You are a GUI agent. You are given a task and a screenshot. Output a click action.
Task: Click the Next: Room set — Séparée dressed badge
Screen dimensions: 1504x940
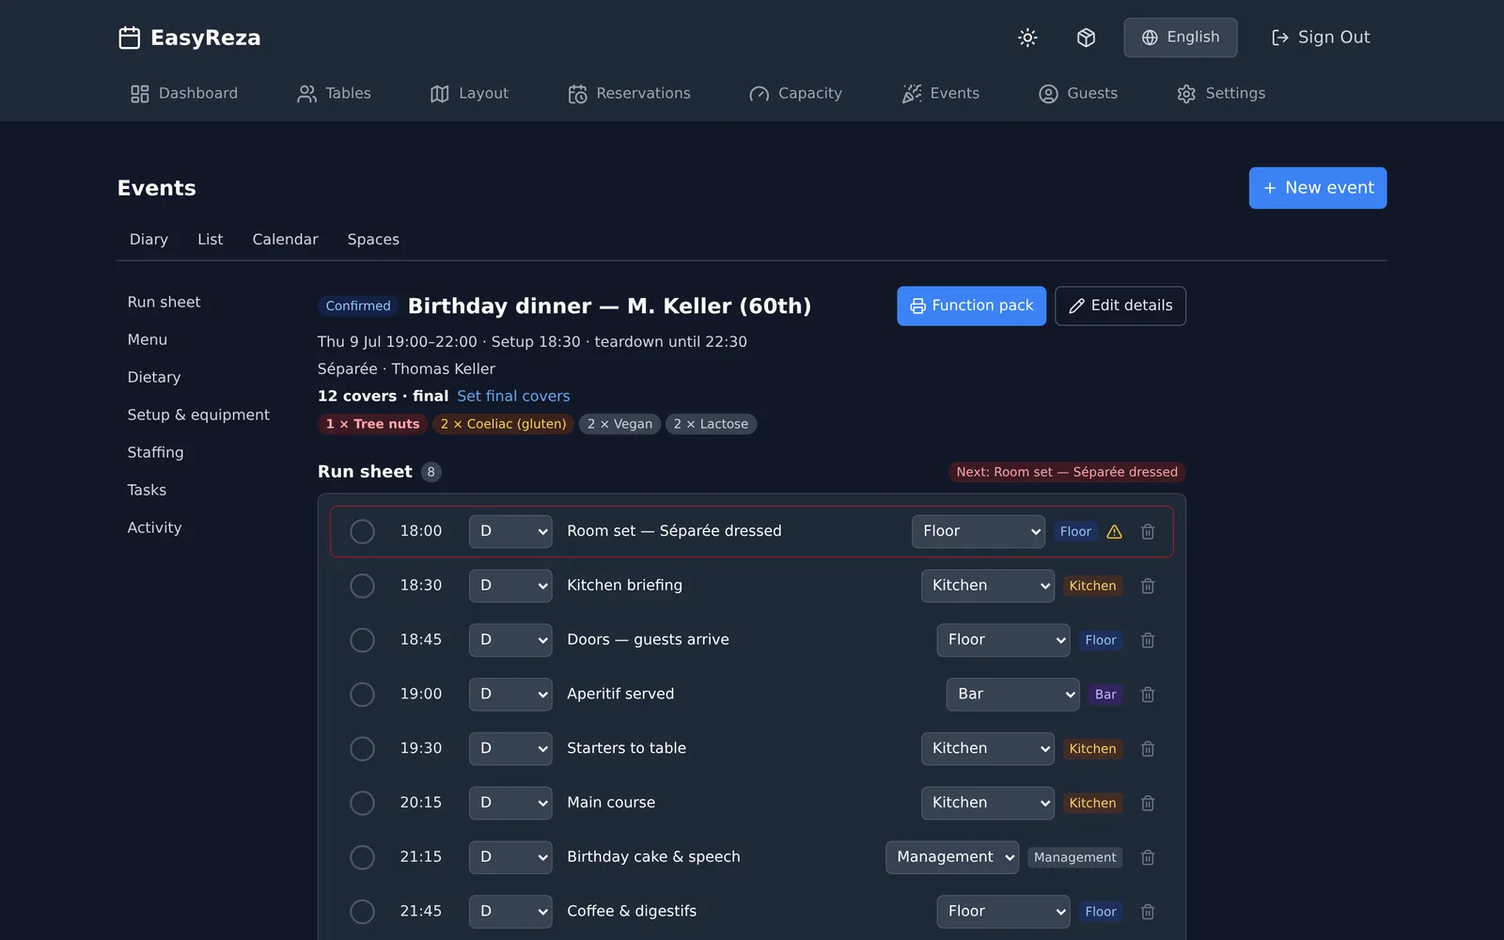point(1067,472)
